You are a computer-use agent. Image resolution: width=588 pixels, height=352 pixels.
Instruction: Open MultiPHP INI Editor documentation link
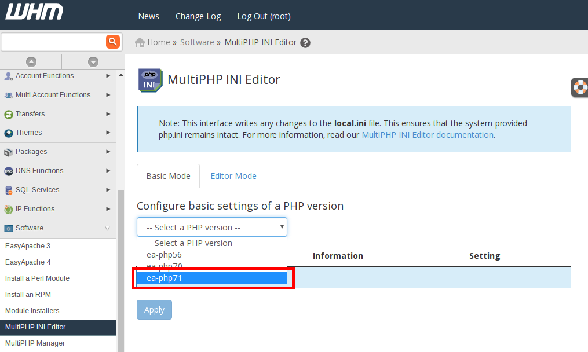click(x=428, y=135)
